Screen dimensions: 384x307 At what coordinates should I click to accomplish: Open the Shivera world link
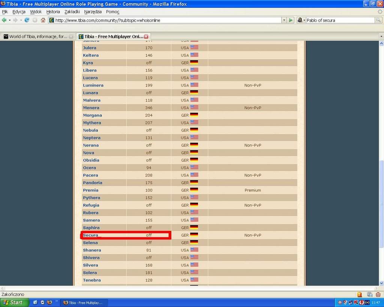coord(91,258)
